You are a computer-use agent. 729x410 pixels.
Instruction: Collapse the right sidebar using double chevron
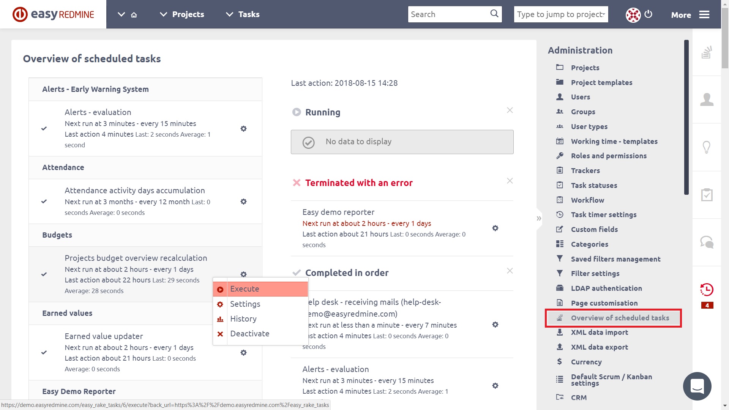(x=539, y=218)
